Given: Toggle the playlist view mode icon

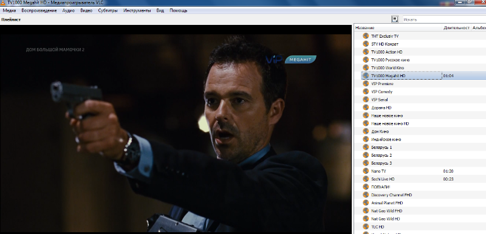Looking at the screenshot, I should (x=394, y=19).
